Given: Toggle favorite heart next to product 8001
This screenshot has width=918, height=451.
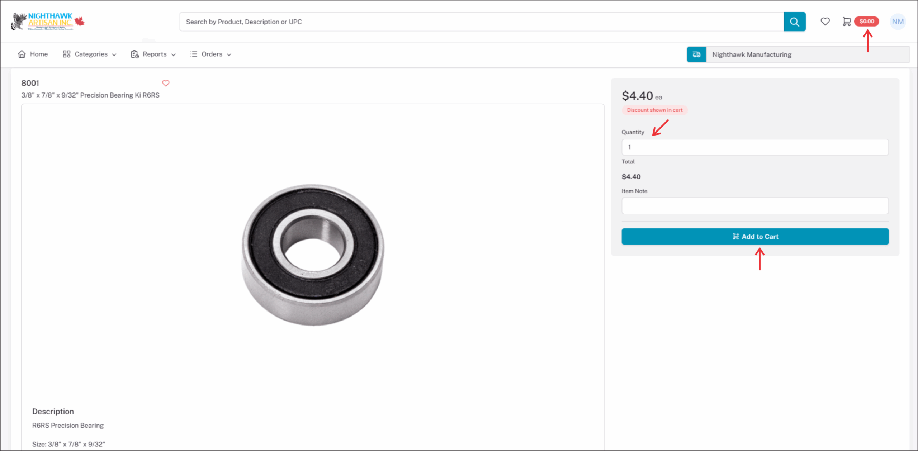Looking at the screenshot, I should [166, 83].
